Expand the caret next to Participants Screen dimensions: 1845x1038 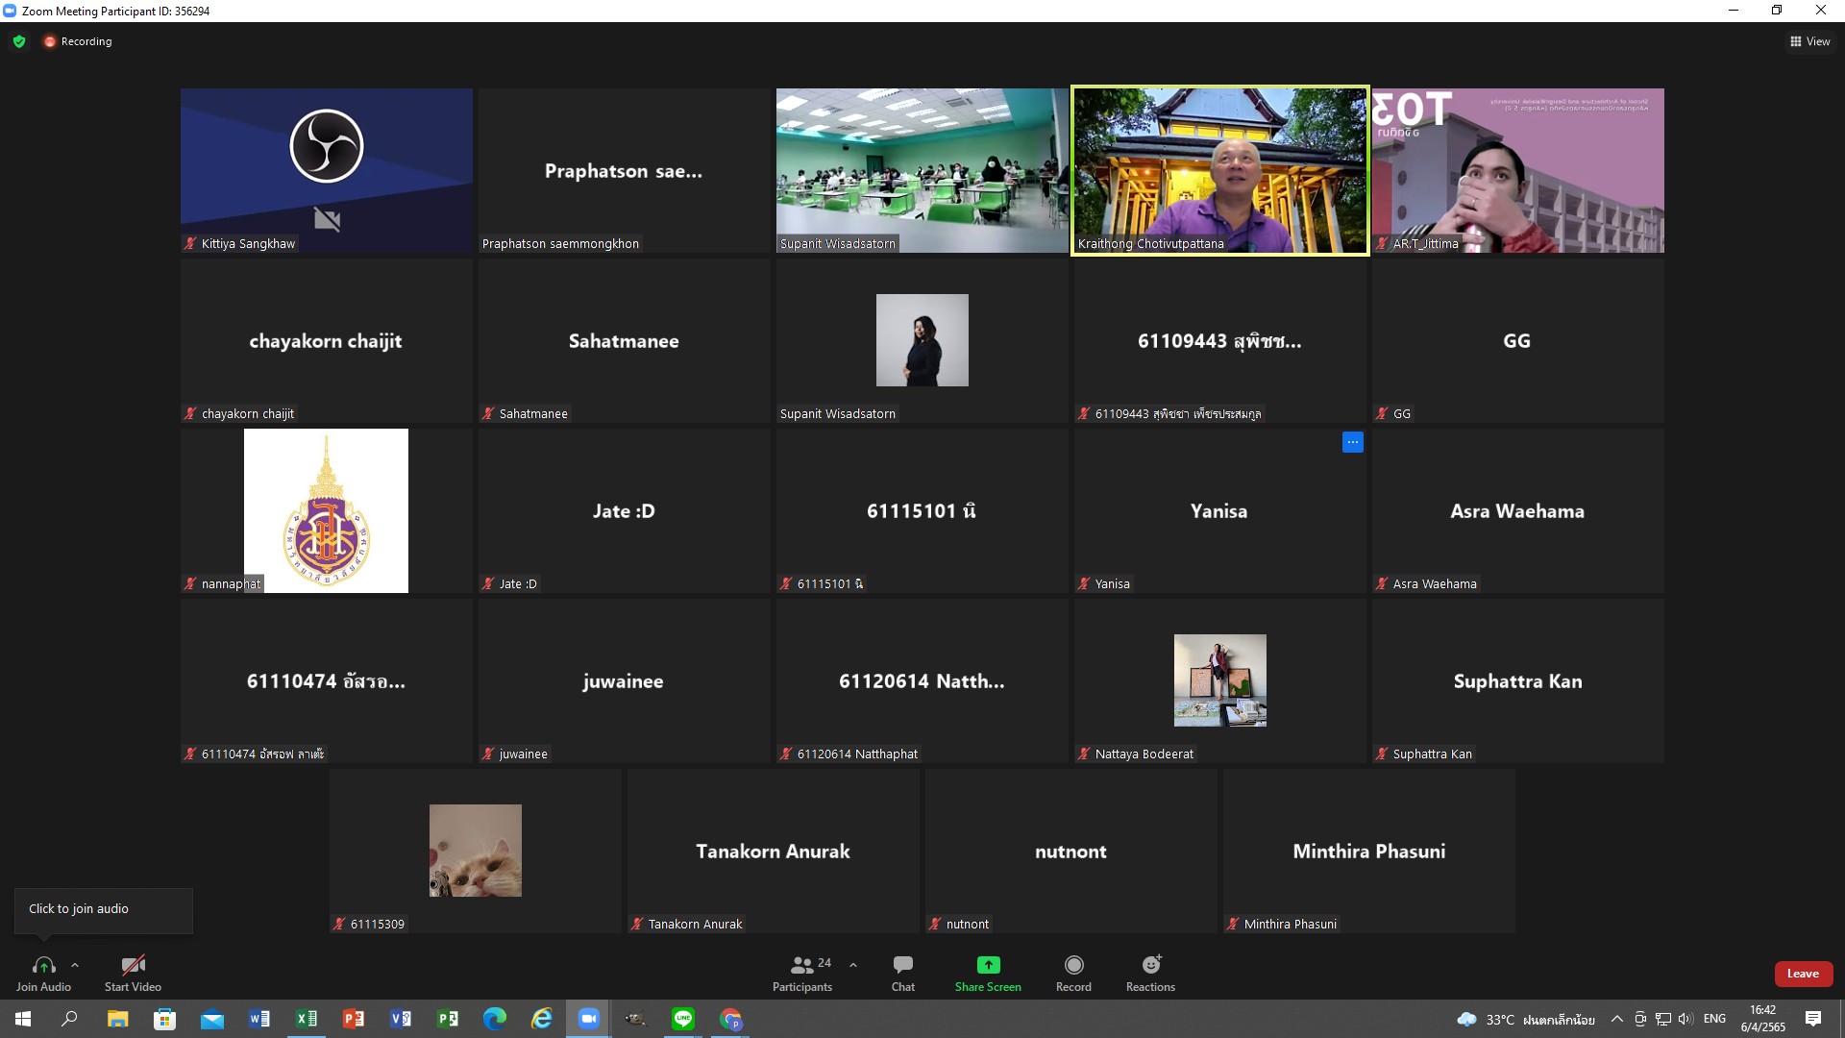point(853,965)
